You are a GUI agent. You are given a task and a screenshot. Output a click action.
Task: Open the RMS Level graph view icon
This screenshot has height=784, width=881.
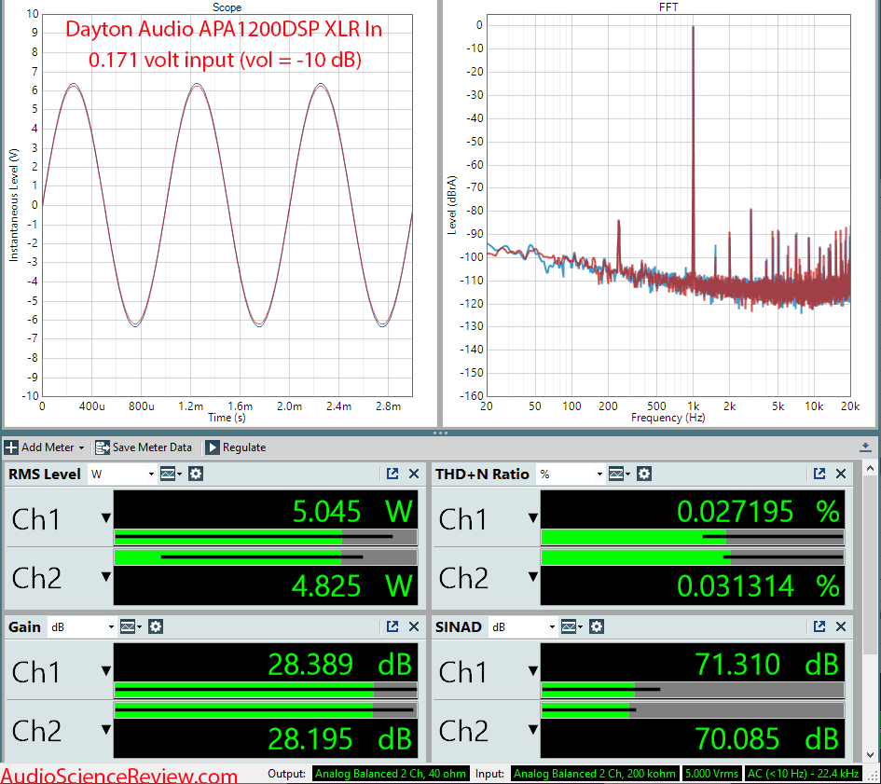coord(171,474)
